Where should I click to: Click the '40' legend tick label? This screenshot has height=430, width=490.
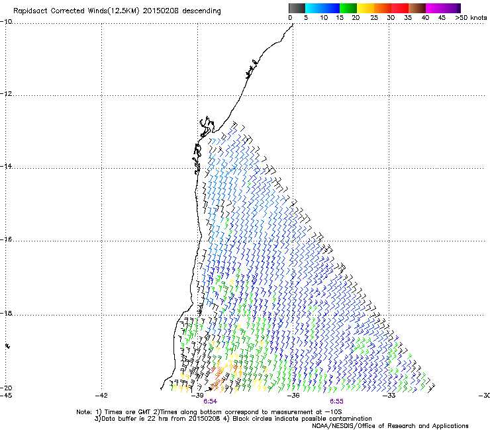425,18
